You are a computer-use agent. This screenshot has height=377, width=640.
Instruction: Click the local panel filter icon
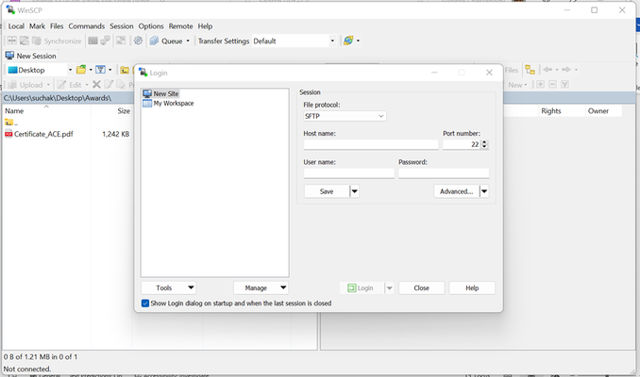100,70
